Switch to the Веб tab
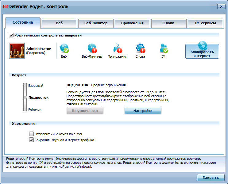 click(x=59, y=23)
